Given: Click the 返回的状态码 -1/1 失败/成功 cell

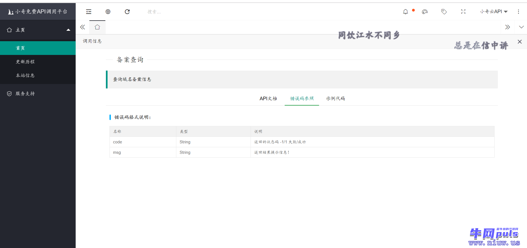Looking at the screenshot, I should coord(372,142).
